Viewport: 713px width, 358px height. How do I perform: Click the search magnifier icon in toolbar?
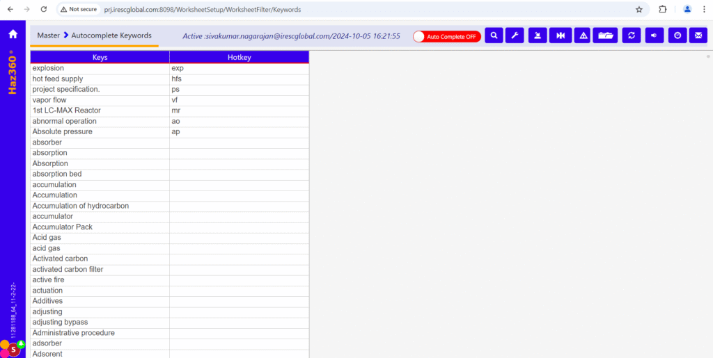494,35
